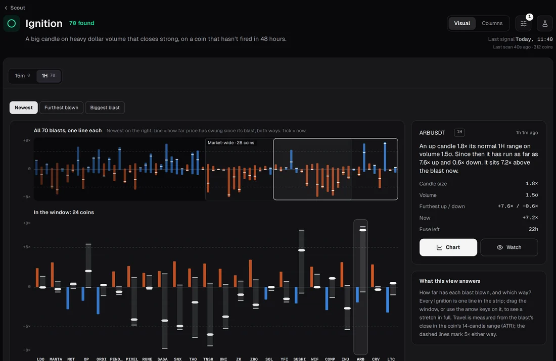Select the 1H timeframe tab

49,76
